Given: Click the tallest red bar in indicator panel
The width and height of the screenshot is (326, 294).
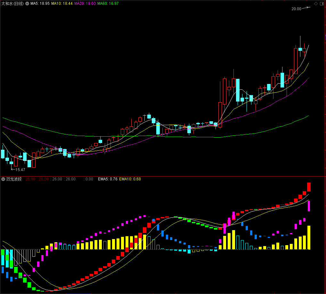Looking at the screenshot, I should (309, 187).
